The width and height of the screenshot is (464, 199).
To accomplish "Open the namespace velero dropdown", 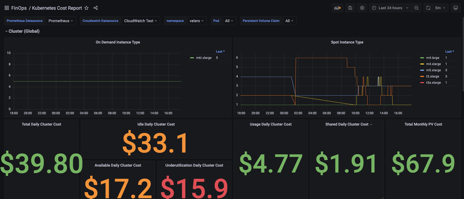I will 197,21.
